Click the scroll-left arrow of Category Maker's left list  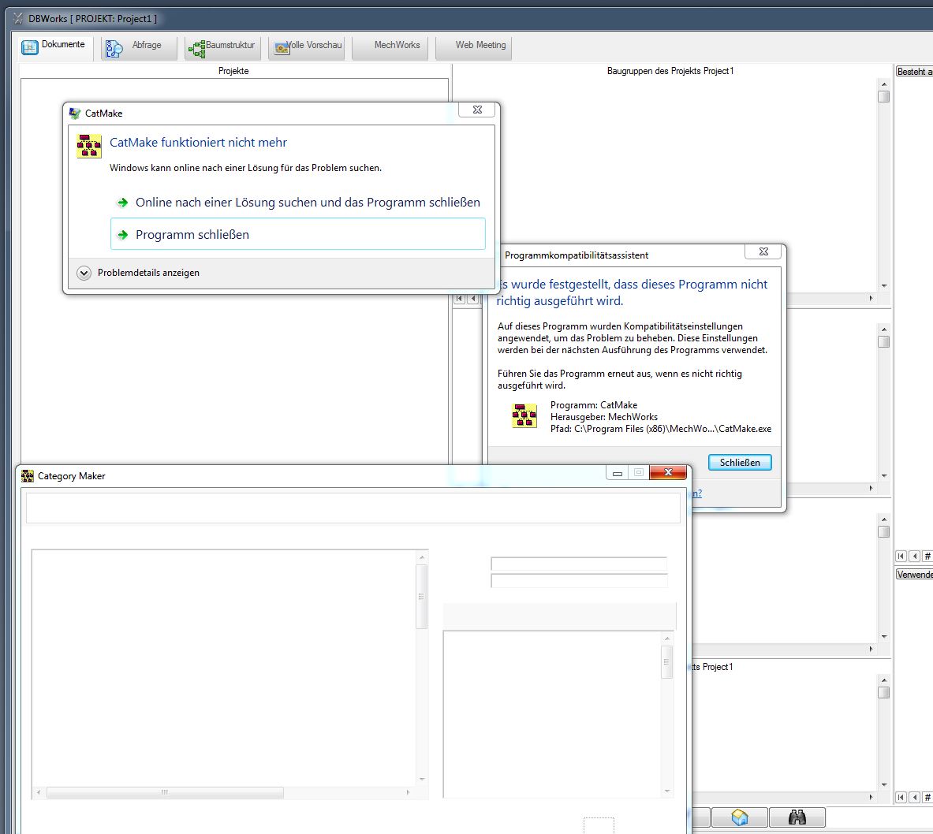point(39,792)
